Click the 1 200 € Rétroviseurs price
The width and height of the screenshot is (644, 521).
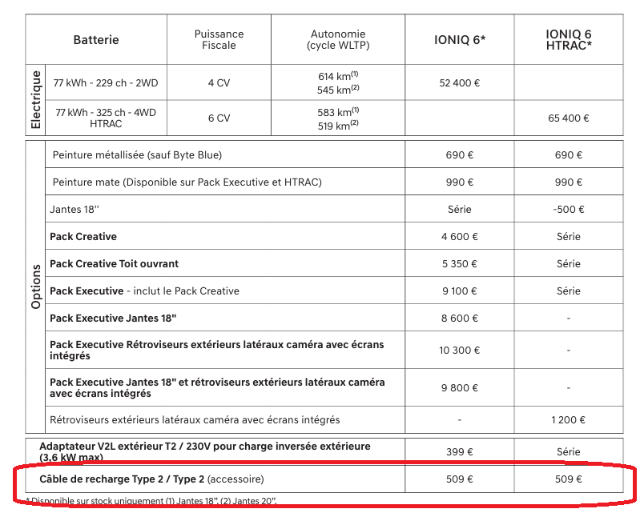point(569,419)
